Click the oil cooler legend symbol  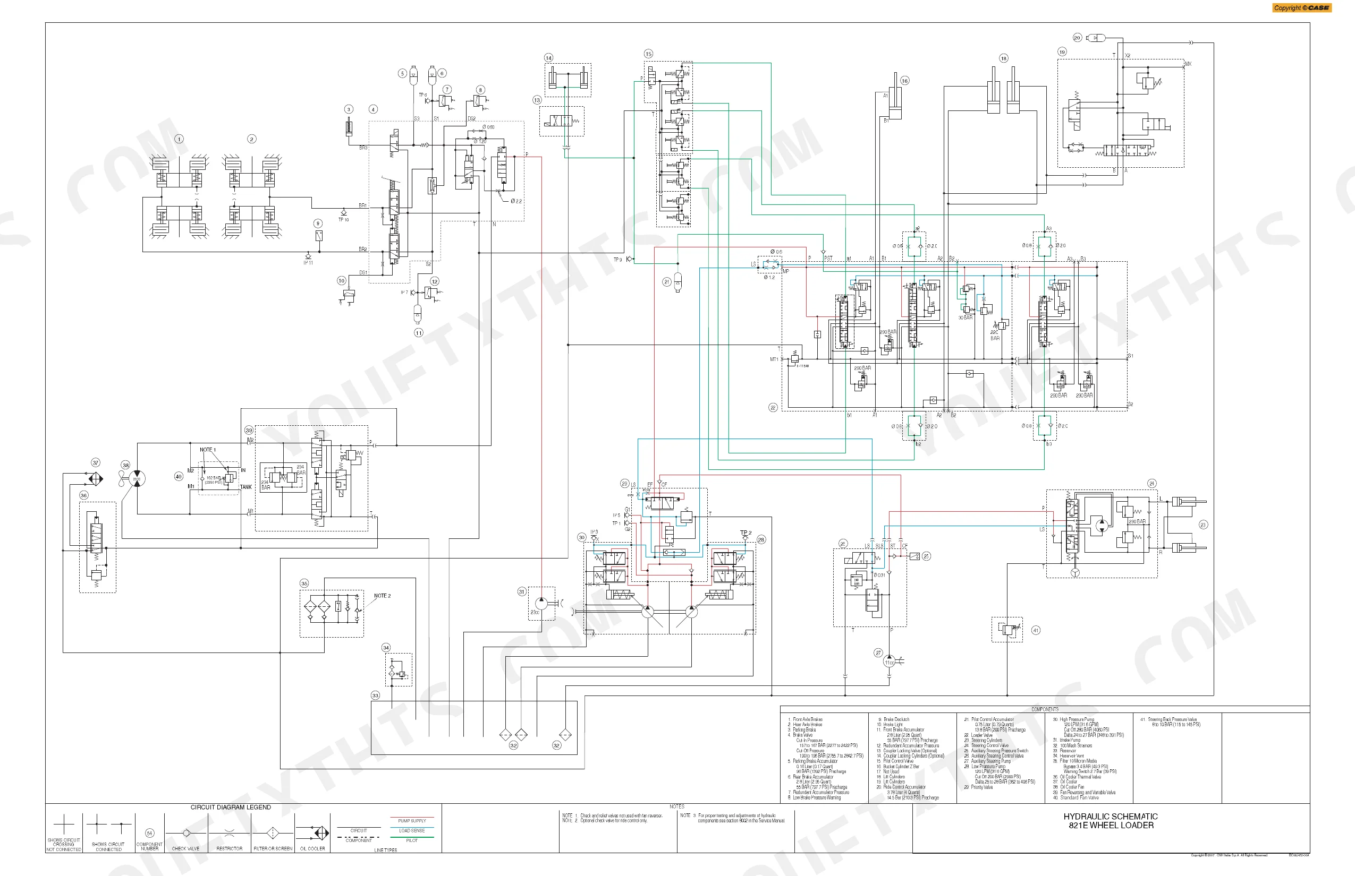[312, 834]
